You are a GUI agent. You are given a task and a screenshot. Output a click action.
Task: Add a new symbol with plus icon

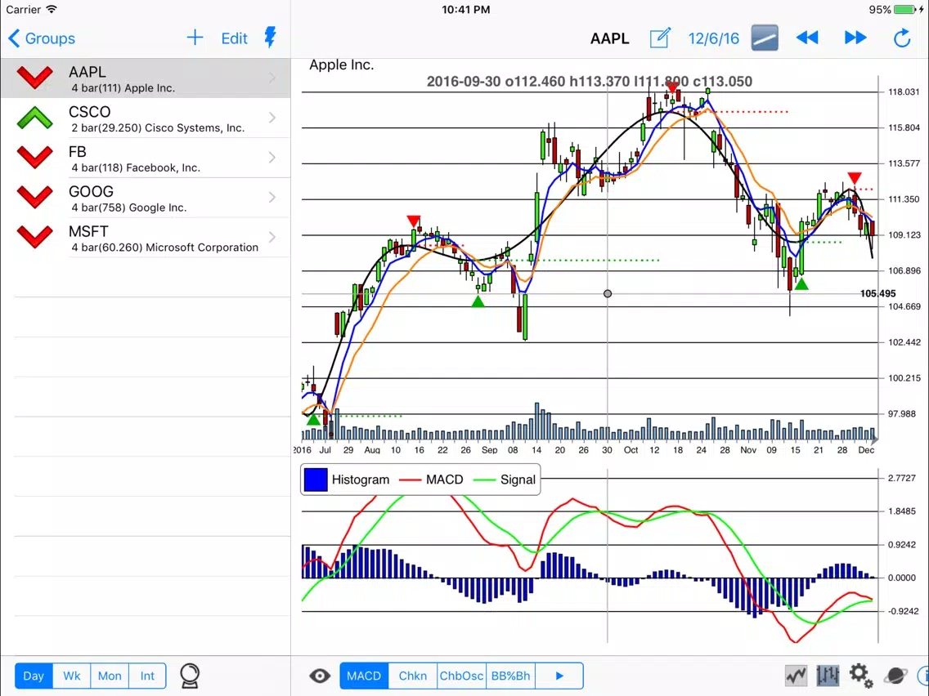click(x=195, y=38)
